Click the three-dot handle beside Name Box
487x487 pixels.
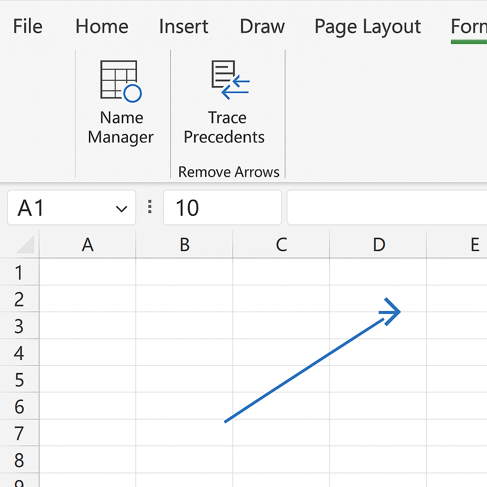[x=150, y=207]
